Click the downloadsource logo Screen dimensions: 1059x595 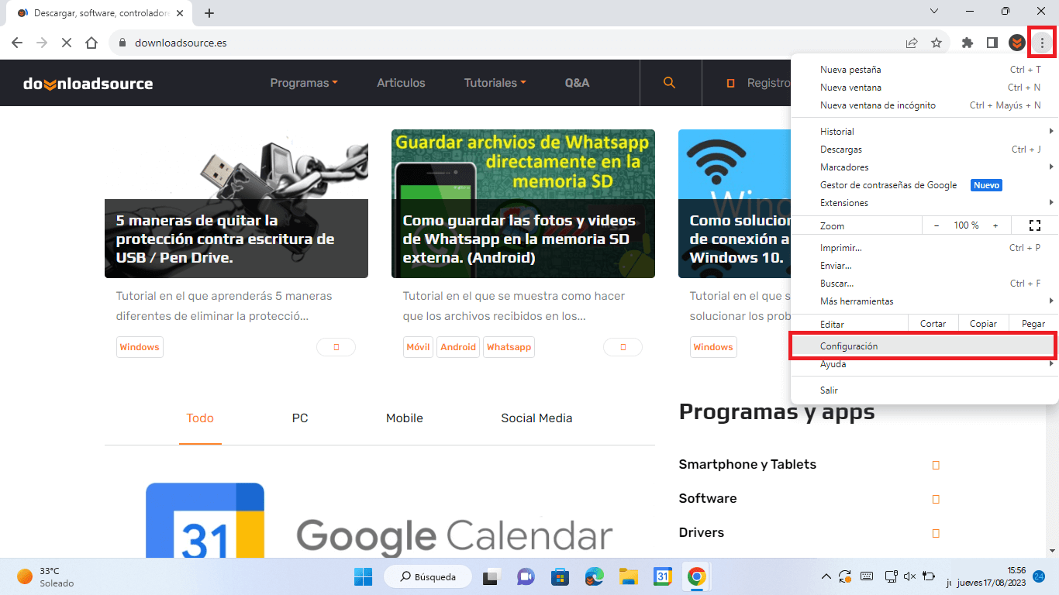[x=88, y=84]
